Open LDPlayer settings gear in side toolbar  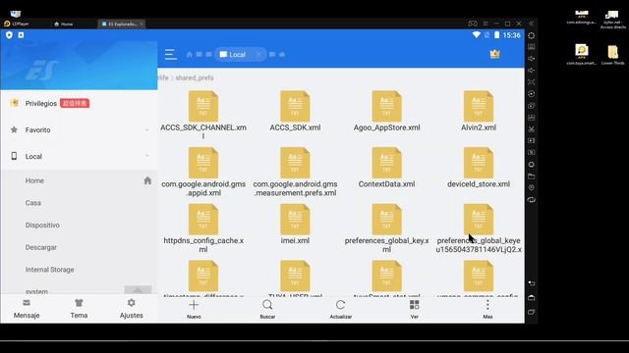coord(532,35)
